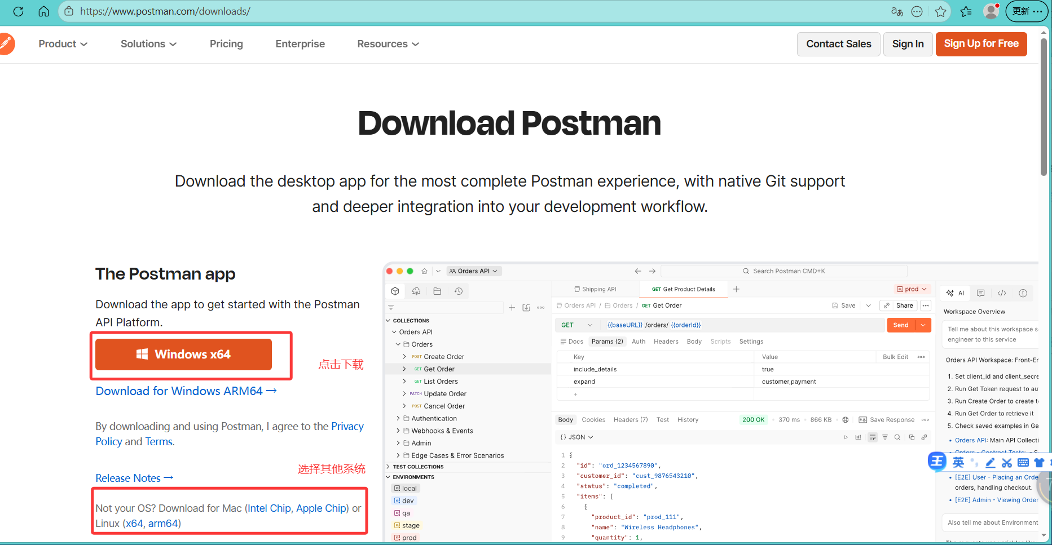Download Mac Intel Chip version

pyautogui.click(x=269, y=508)
